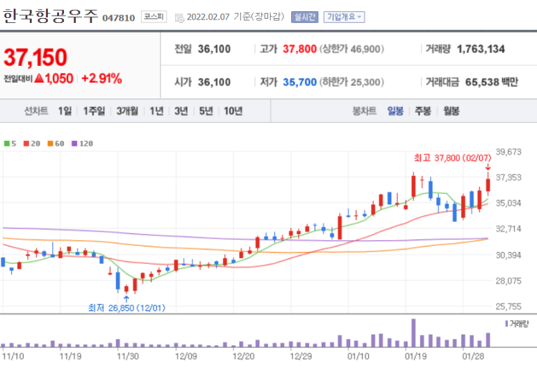
Task: Click the calendar icon beside 2022.02.07
Action: tap(179, 17)
